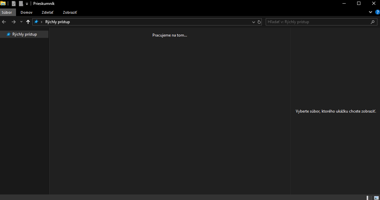Open the recent locations dropdown arrow

[21, 22]
